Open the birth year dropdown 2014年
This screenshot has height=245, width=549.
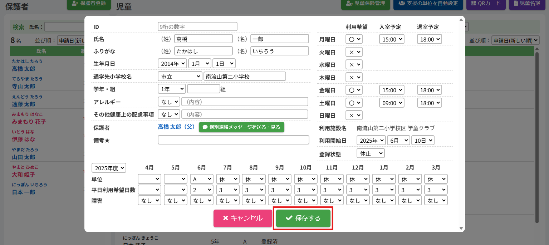pyautogui.click(x=172, y=64)
